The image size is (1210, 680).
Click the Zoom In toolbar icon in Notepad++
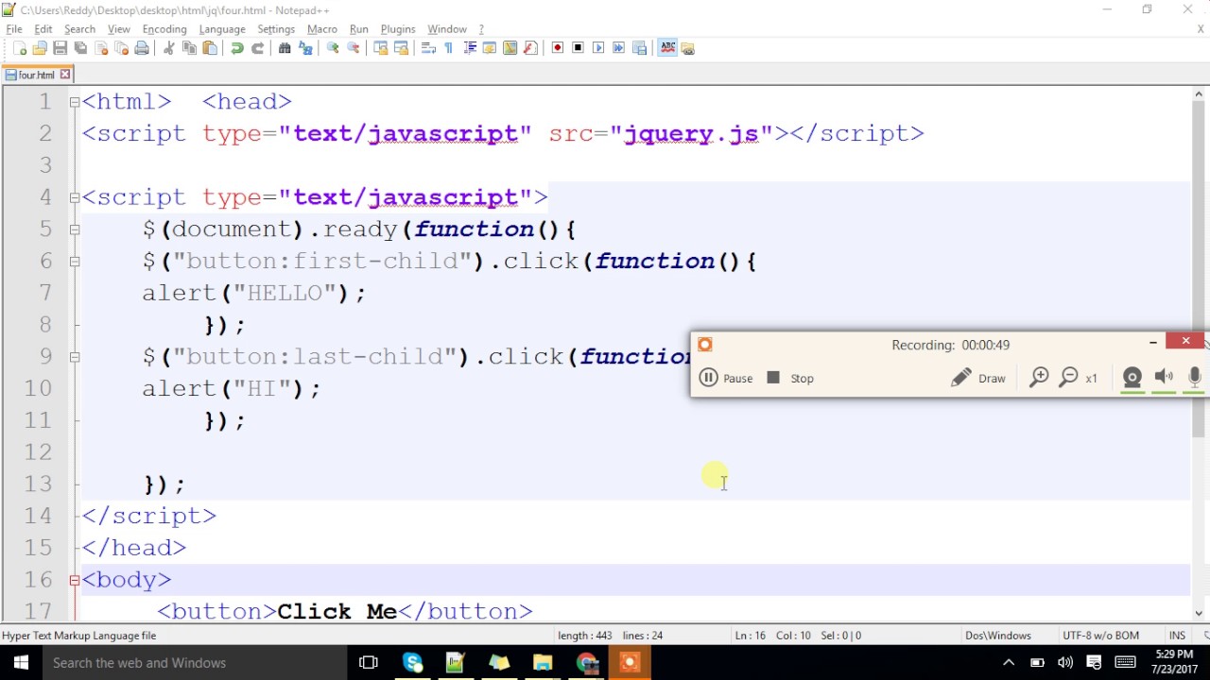333,48
